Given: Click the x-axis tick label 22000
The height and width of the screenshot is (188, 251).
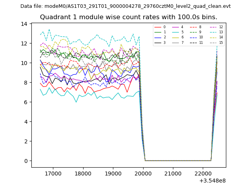Looking at the screenshot, I should pyautogui.click(x=203, y=173).
